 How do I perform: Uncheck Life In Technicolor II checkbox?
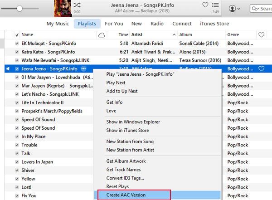click(x=17, y=102)
